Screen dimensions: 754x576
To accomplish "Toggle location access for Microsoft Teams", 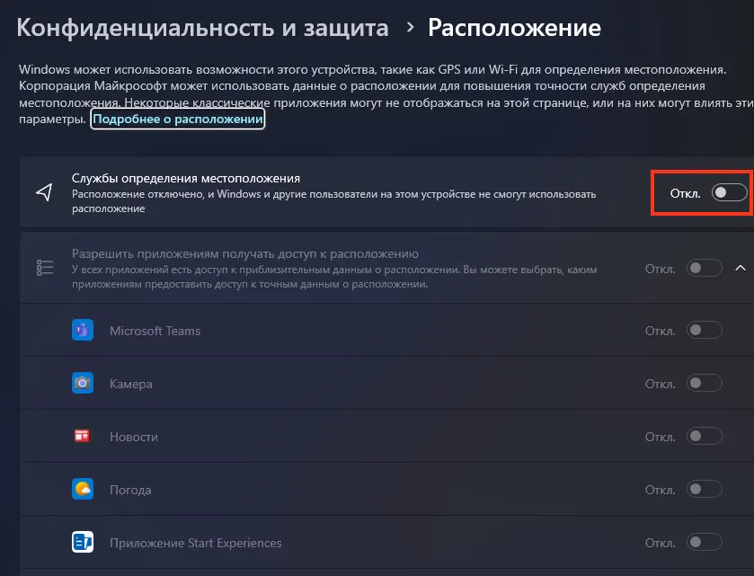I will [705, 331].
